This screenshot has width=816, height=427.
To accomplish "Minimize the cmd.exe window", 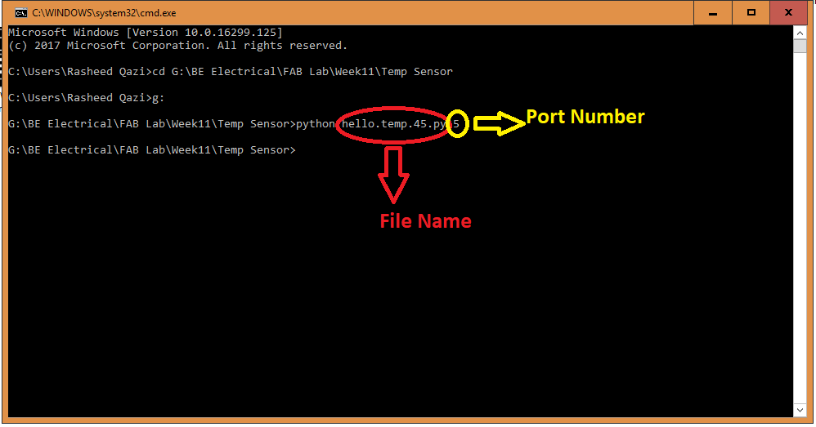I will tap(711, 12).
